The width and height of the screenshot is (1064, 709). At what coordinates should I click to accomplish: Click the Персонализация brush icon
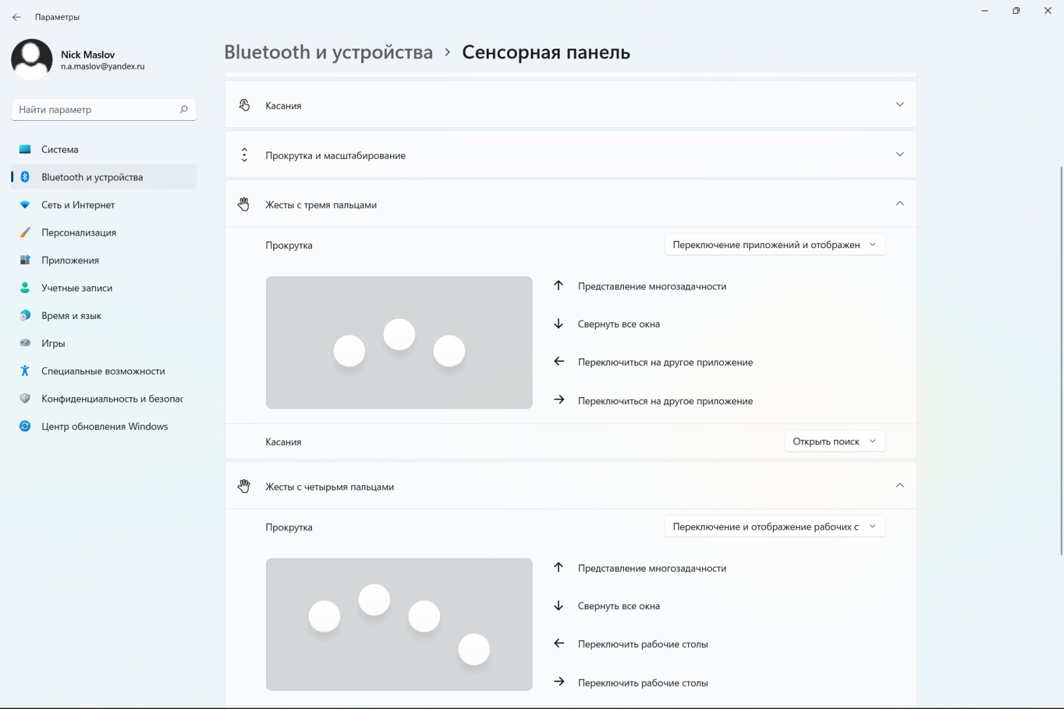pyautogui.click(x=25, y=232)
